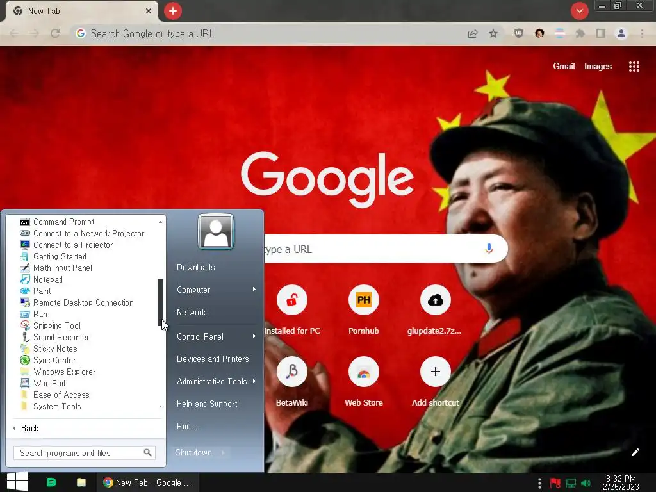Screen dimensions: 656x492
Task: Open Google Images link
Action: click(x=598, y=66)
